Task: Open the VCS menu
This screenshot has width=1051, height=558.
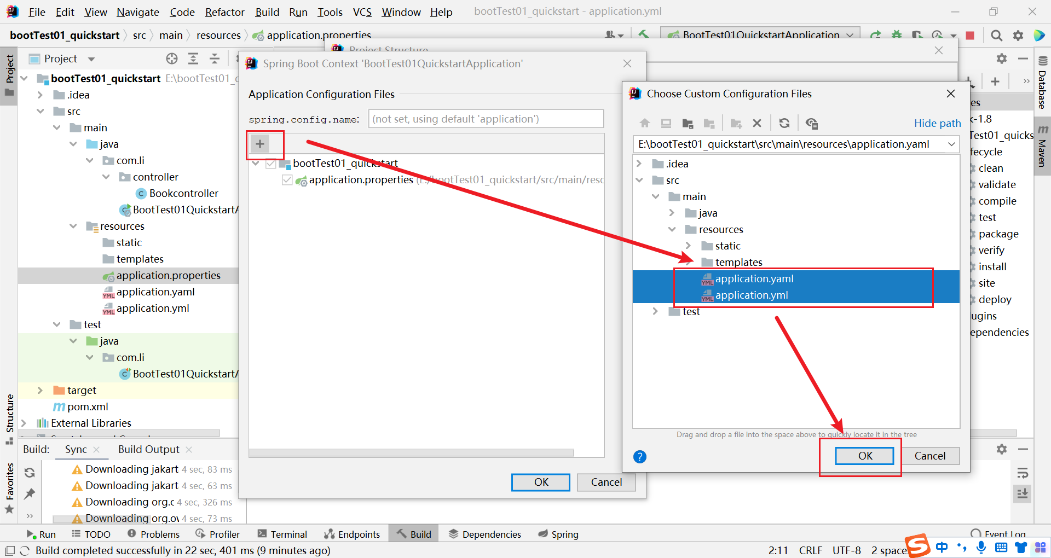Action: (x=362, y=12)
